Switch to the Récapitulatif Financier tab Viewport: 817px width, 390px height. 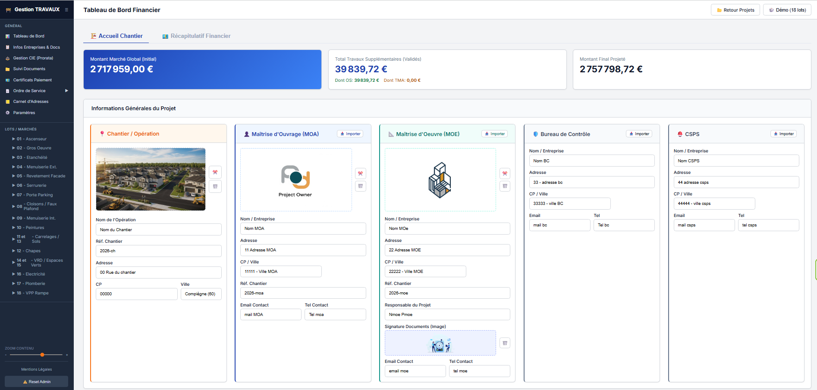tap(196, 36)
